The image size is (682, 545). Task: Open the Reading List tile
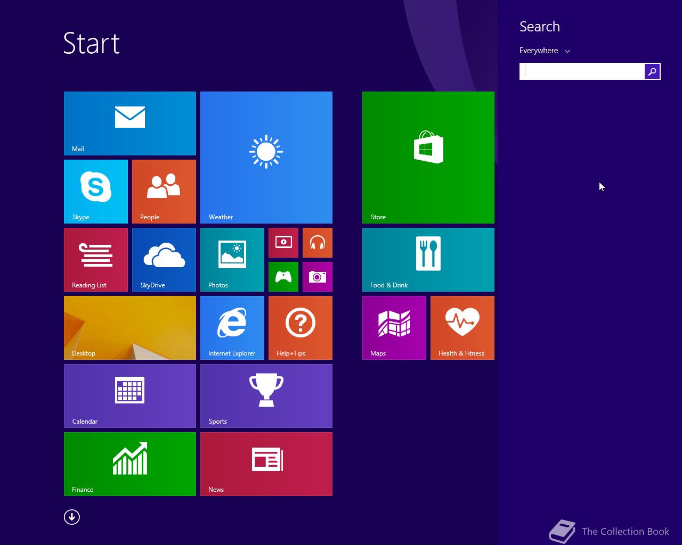pos(96,260)
